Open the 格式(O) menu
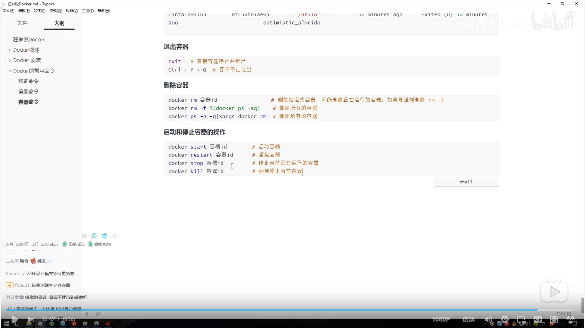This screenshot has width=585, height=329. 56,11
